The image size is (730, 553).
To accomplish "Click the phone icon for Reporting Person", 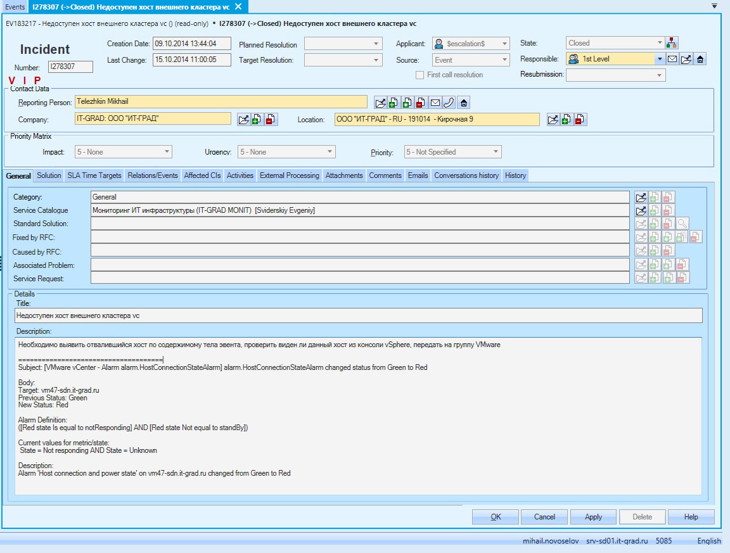I will pos(449,103).
